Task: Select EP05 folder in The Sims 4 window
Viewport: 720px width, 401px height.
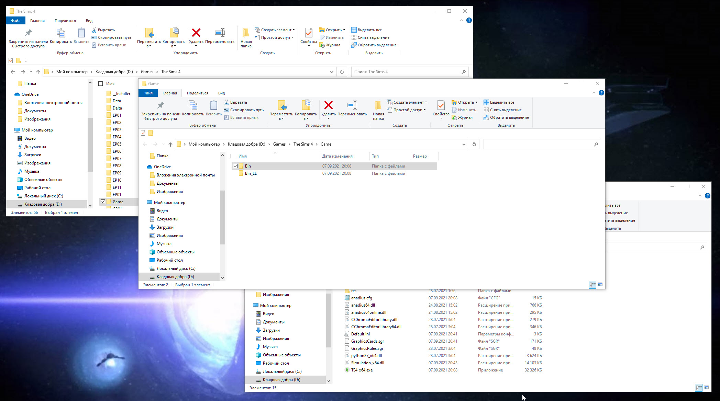Action: coord(117,144)
